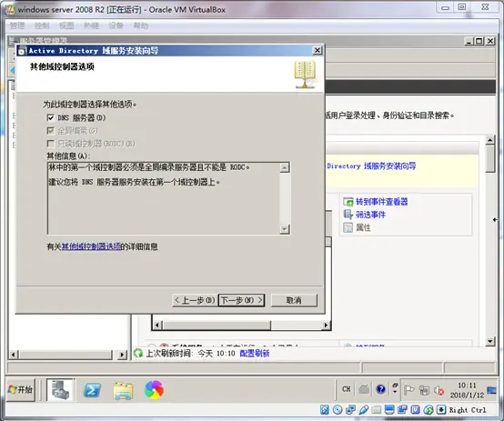504x421 pixels.
Task: Click the 下一步 (Next) button
Action: click(241, 300)
